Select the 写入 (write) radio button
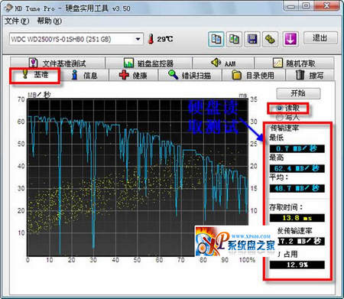 280,118
